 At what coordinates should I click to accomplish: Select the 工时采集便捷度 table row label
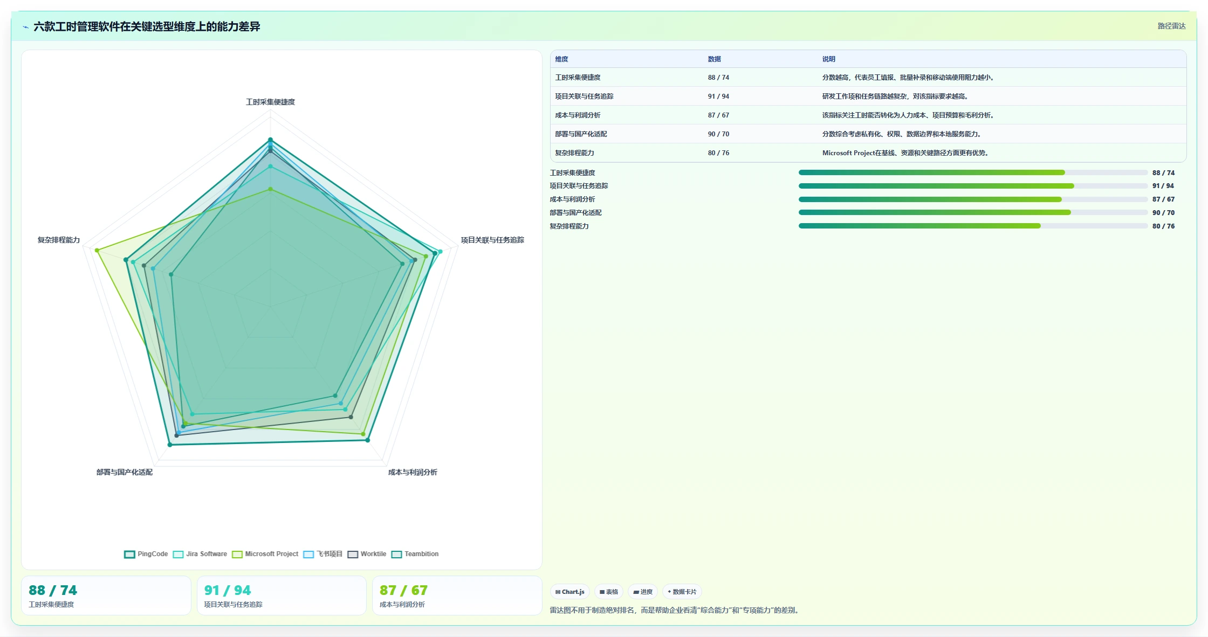(x=578, y=78)
